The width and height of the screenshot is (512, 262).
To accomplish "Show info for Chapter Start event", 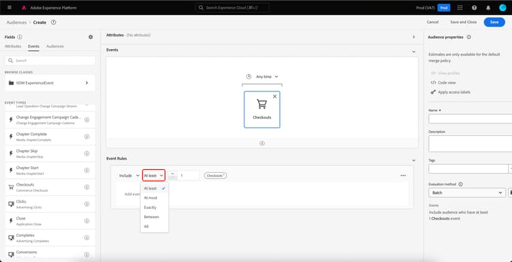I will (x=87, y=171).
